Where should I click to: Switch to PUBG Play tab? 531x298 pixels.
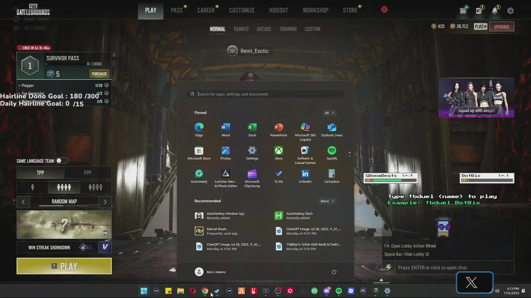[x=151, y=10]
